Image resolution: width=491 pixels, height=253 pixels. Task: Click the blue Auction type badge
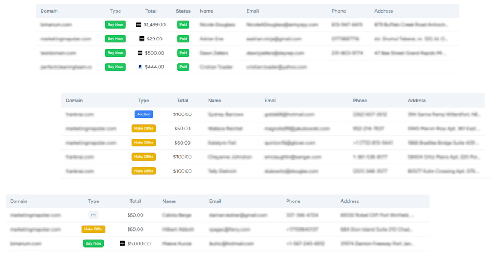click(144, 114)
